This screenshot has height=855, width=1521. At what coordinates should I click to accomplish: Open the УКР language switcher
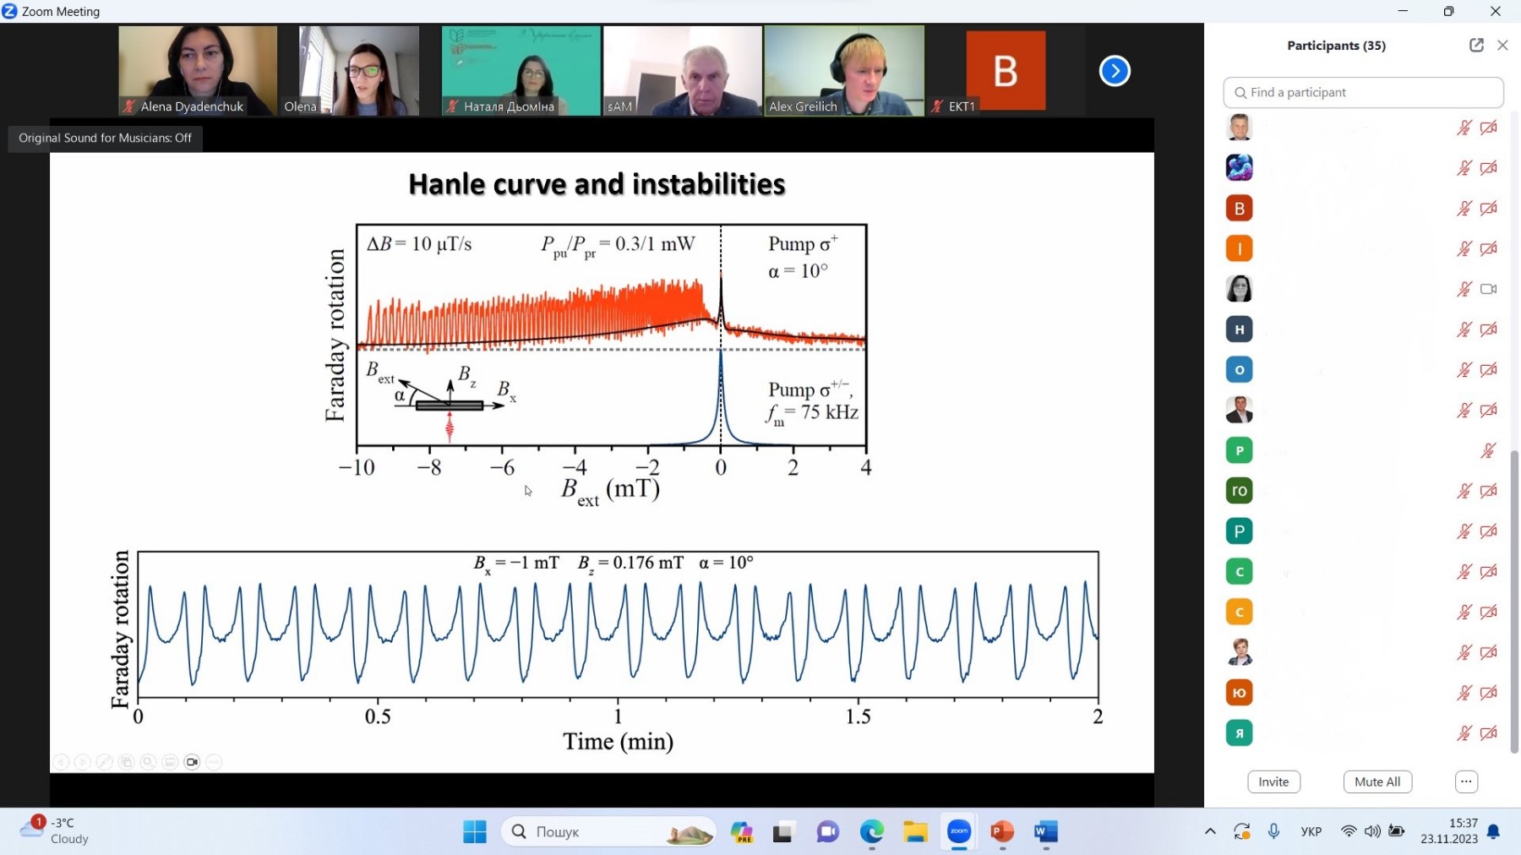tap(1311, 831)
